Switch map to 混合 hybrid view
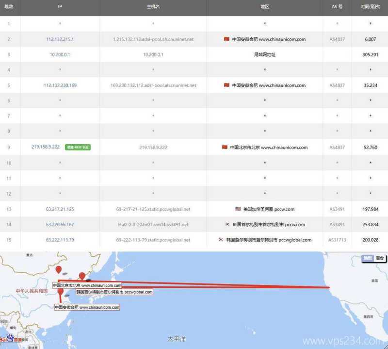Screen dimensions: 388x349 point(380,258)
